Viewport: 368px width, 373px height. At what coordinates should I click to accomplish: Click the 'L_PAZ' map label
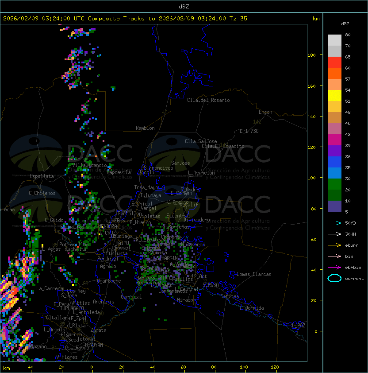(299, 326)
